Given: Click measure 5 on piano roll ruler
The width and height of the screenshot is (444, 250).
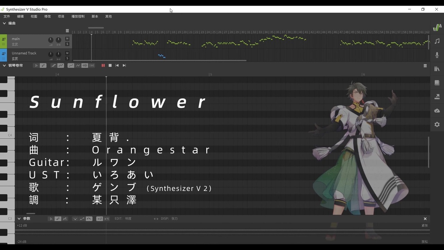Looking at the screenshot, I should coord(211,74).
